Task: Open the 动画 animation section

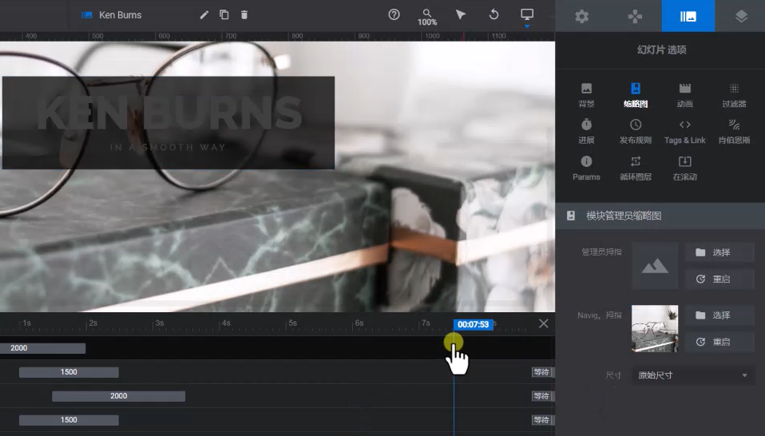Action: [684, 95]
